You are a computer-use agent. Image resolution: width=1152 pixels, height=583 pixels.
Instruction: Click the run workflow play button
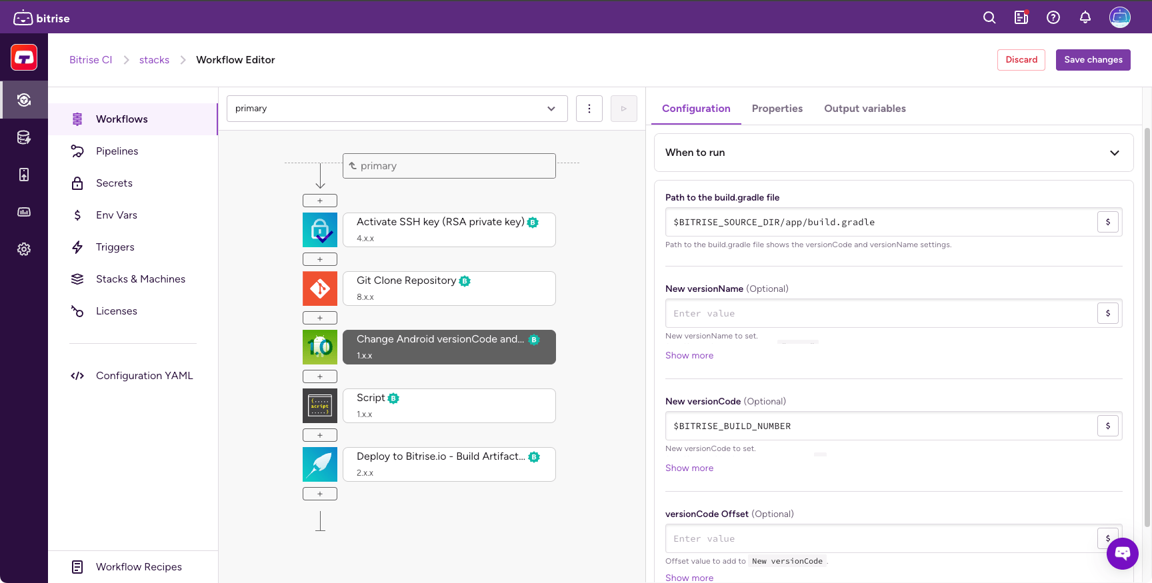[624, 109]
